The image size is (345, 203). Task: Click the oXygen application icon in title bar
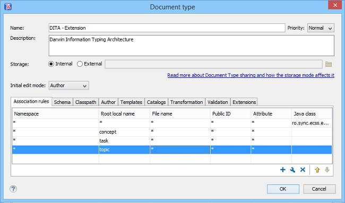(x=8, y=6)
